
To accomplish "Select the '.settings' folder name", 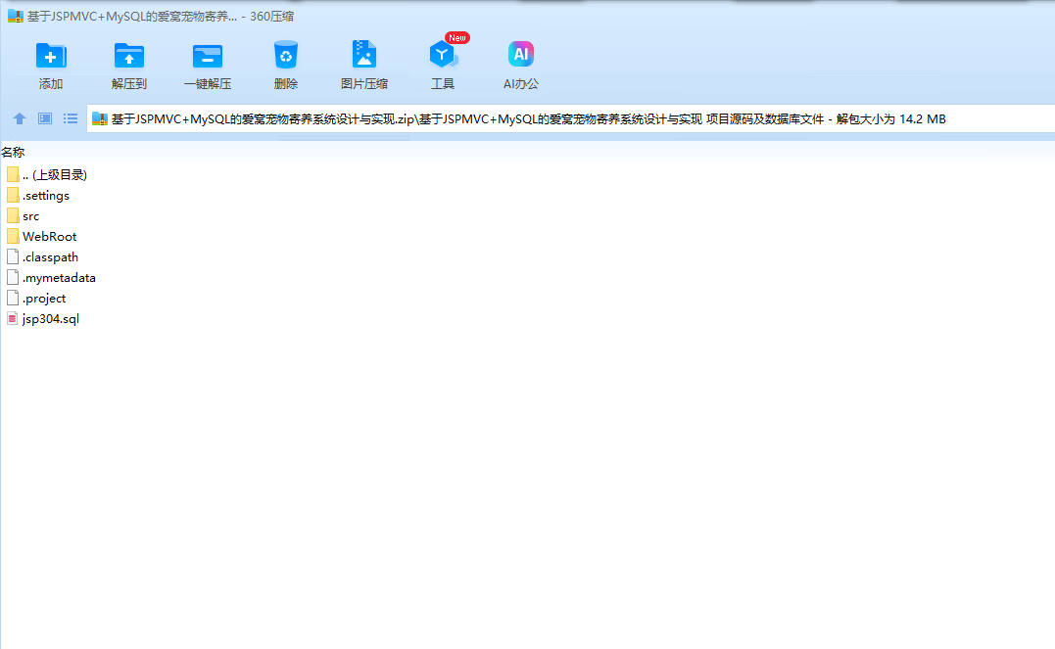I will click(x=46, y=196).
